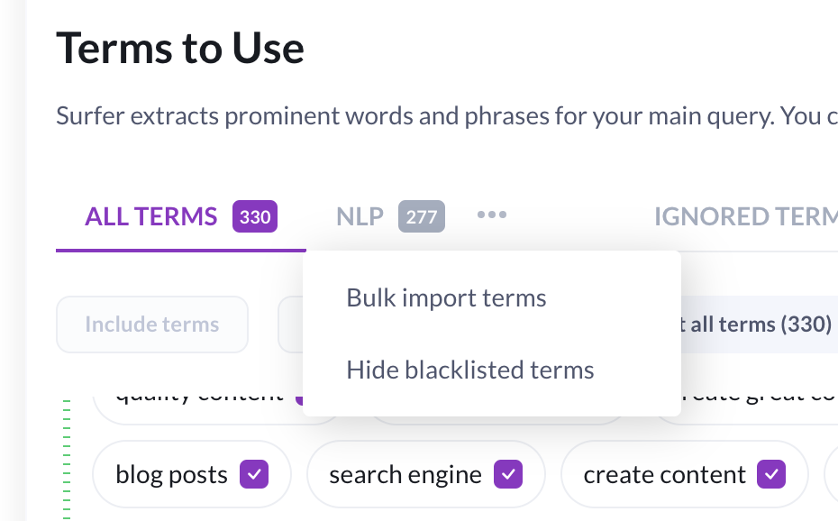Click the 330 count badge on ALL TERMS
Viewport: 838px width, 521px height.
coord(255,216)
